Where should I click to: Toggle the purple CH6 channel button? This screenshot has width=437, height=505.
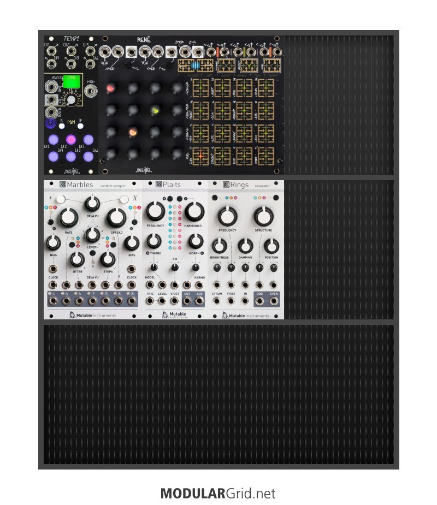click(88, 157)
